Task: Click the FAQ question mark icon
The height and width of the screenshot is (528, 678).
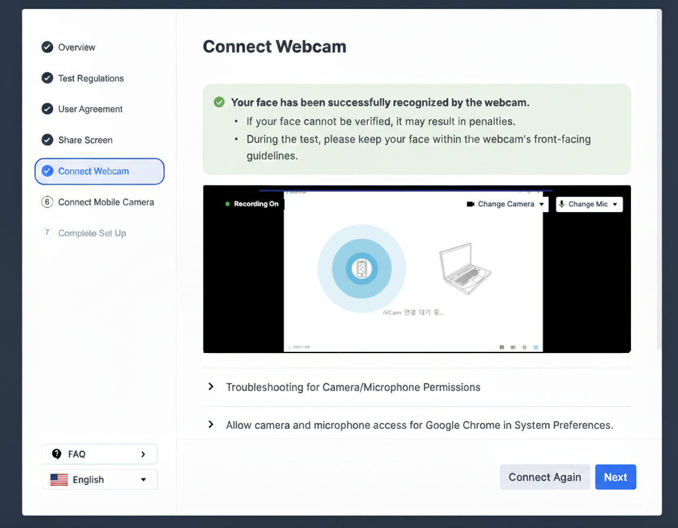Action: tap(57, 454)
